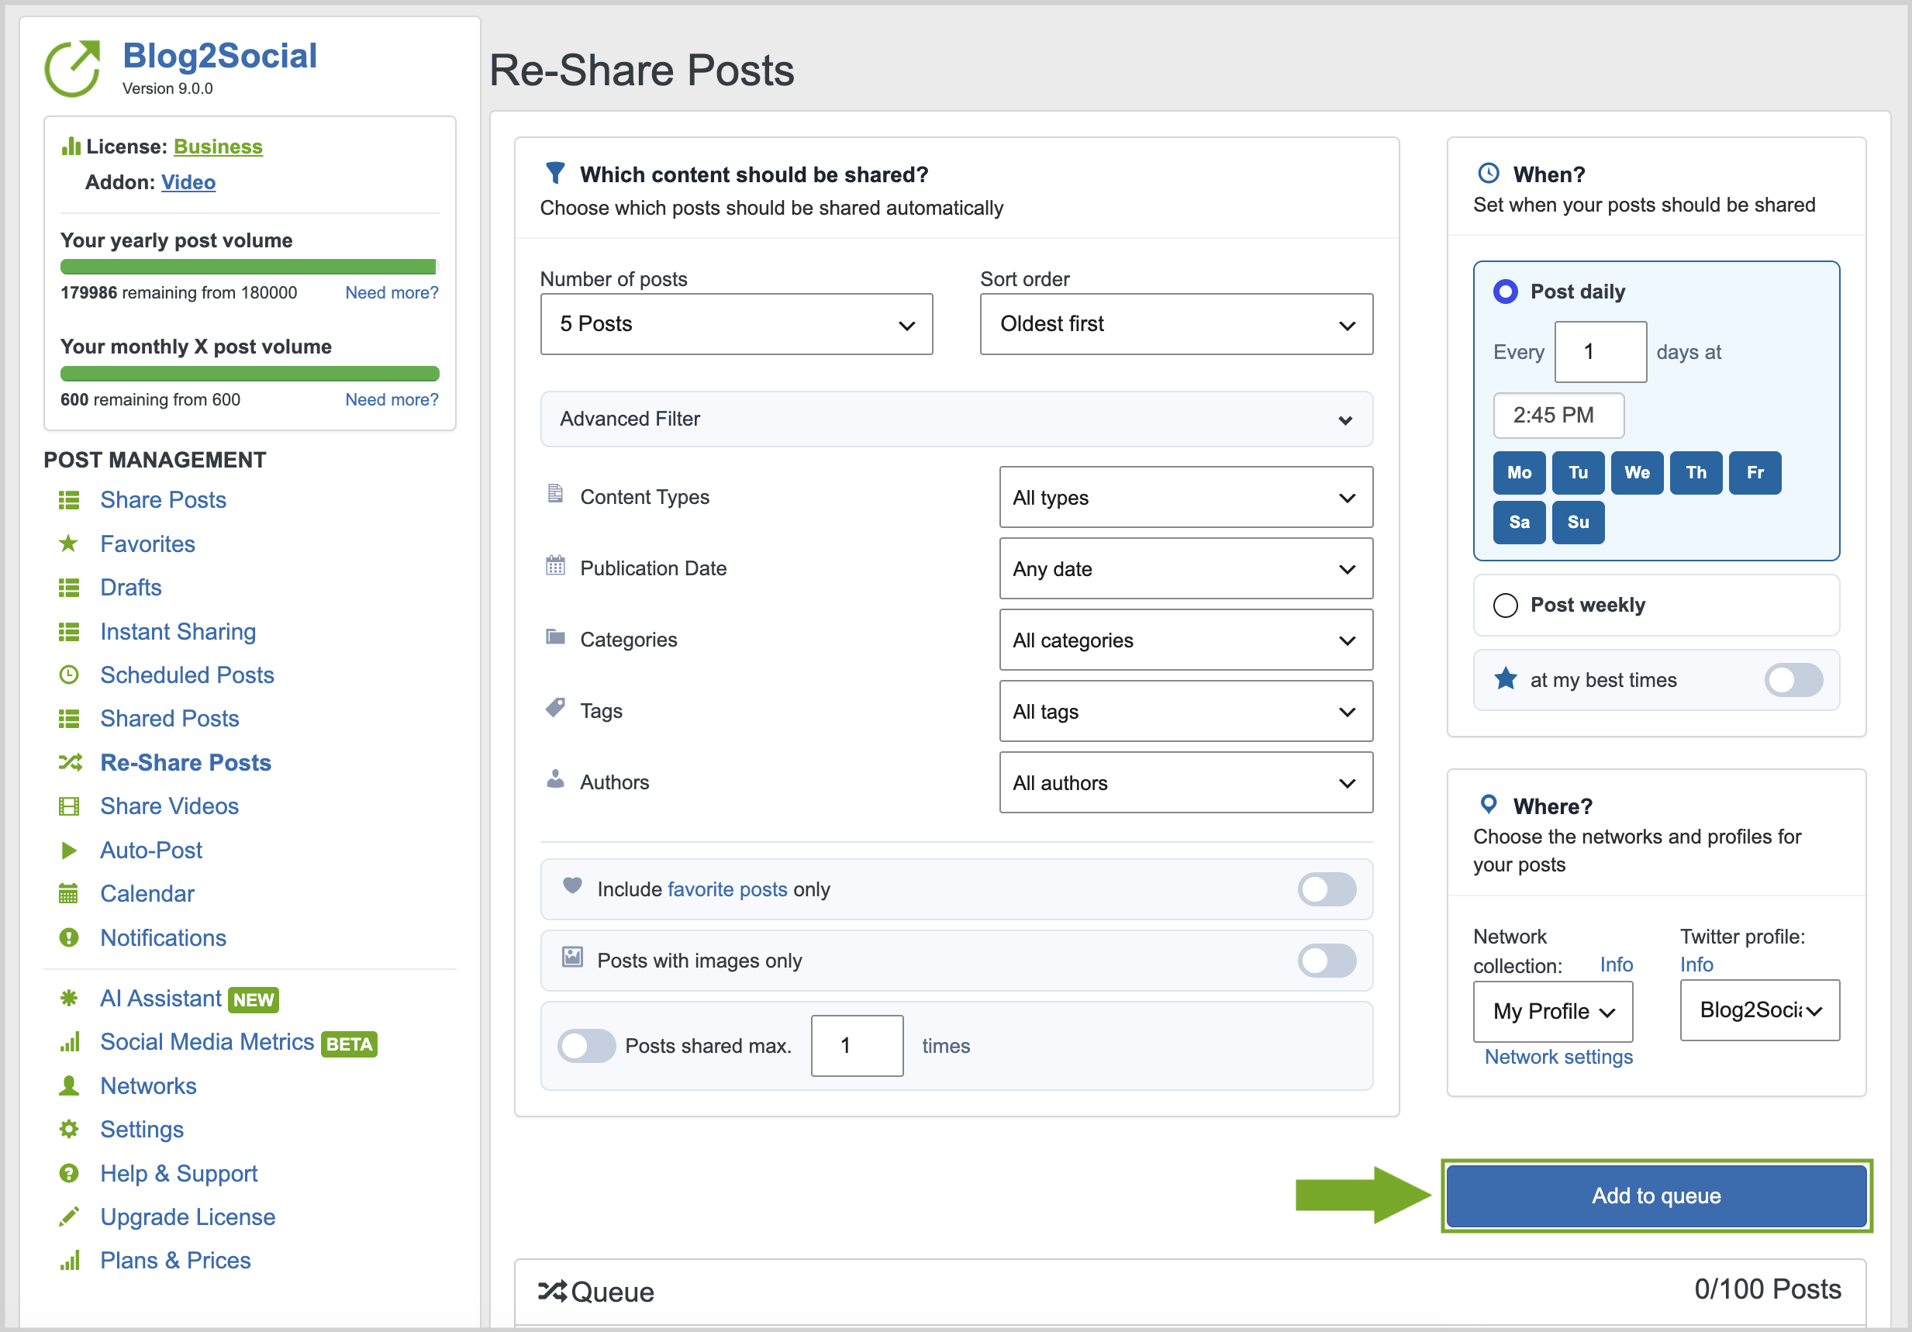Open the Sort order dropdown

(x=1177, y=324)
